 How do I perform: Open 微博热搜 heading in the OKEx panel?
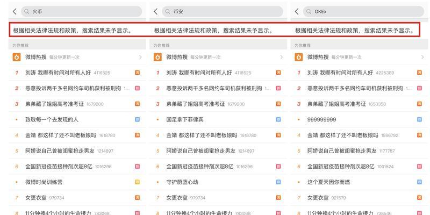(318, 57)
